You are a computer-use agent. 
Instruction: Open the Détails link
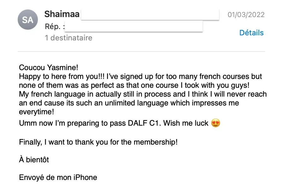pos(251,33)
